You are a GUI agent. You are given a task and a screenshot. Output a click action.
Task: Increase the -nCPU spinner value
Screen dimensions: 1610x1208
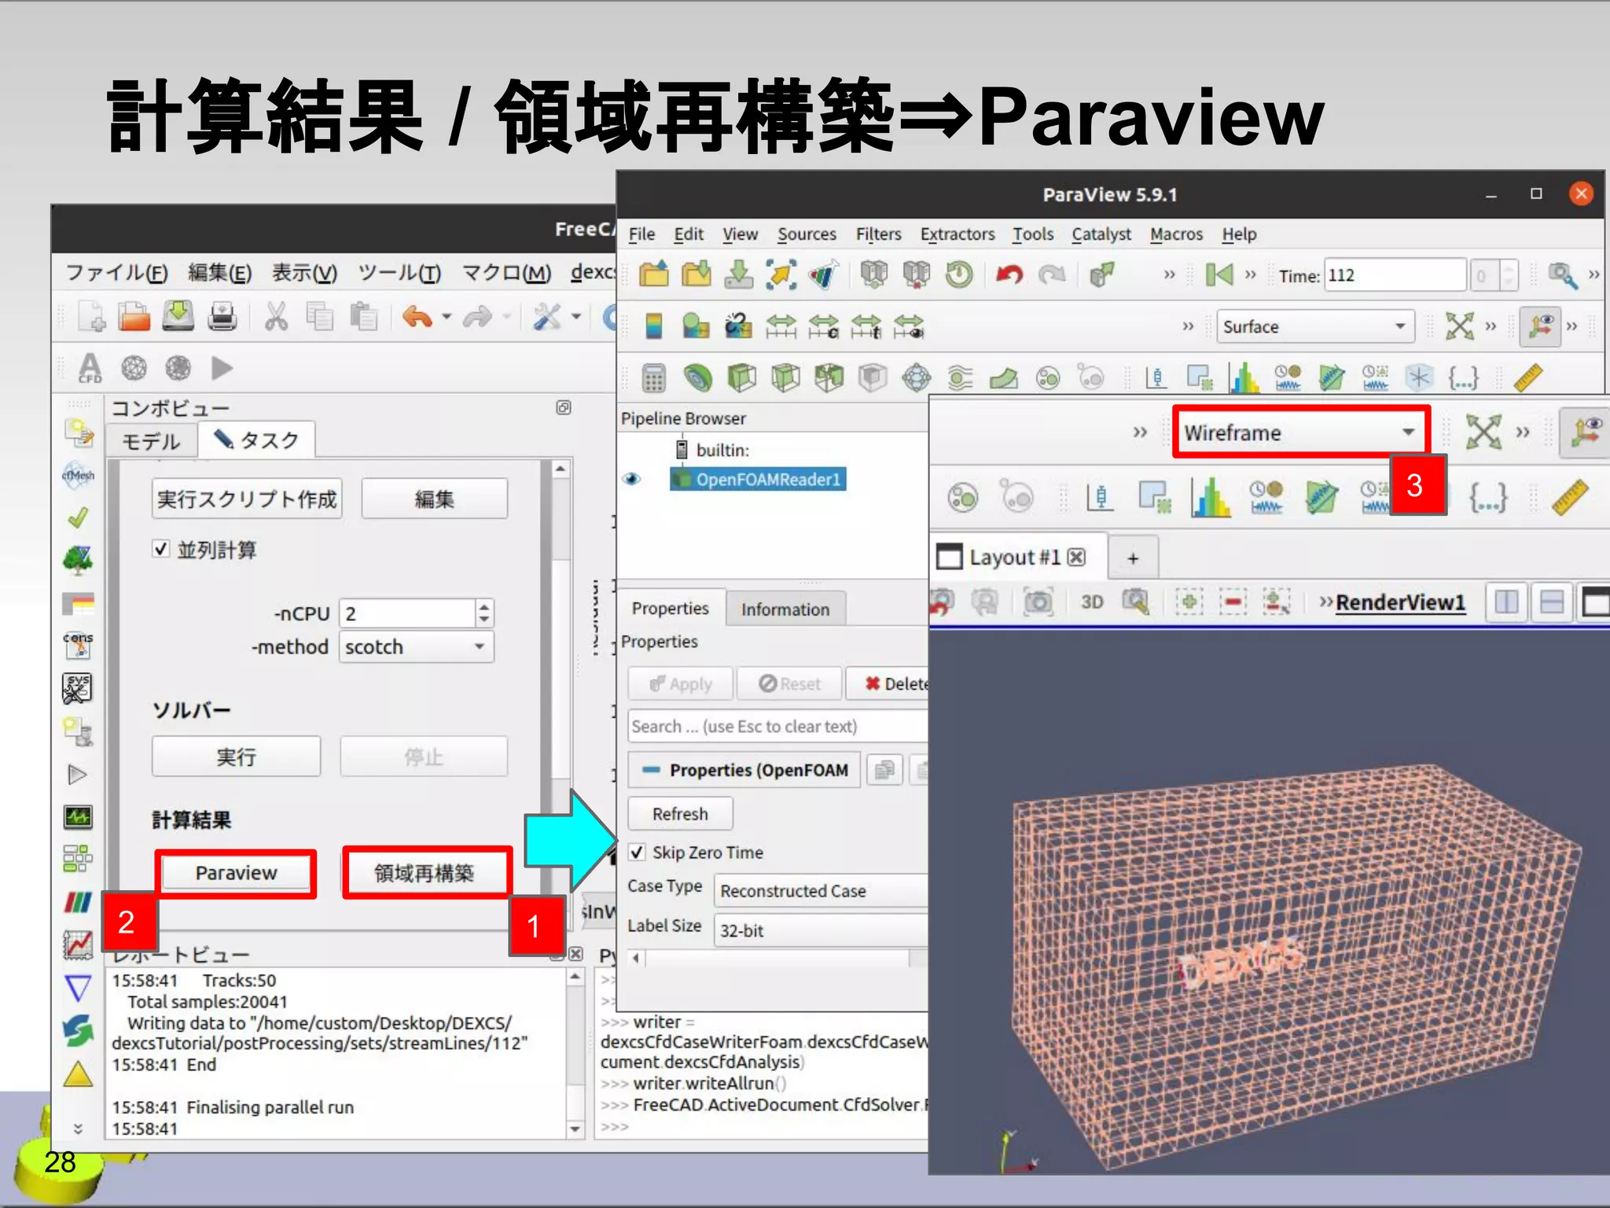(x=484, y=606)
